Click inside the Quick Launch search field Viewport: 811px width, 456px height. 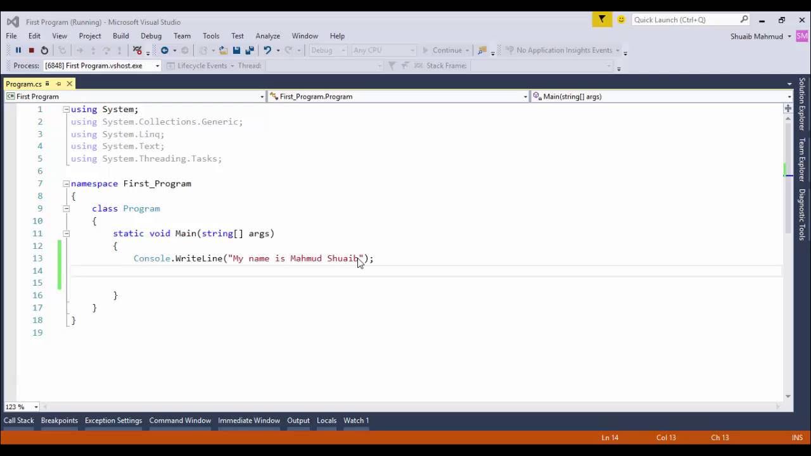click(x=691, y=20)
